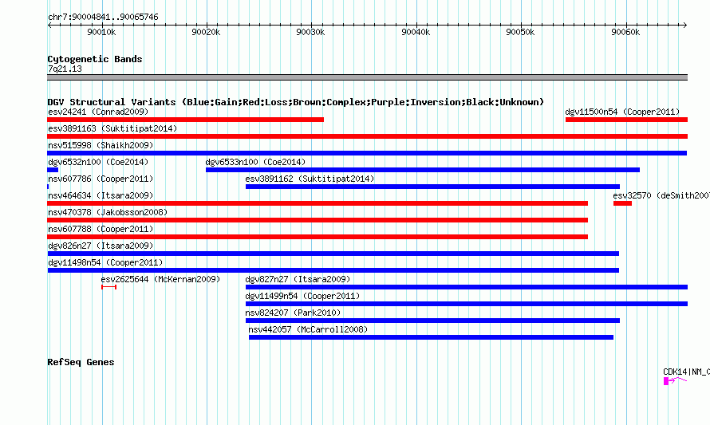Select the nsv470378 (Jakobsson2008) loss bar

(318, 220)
